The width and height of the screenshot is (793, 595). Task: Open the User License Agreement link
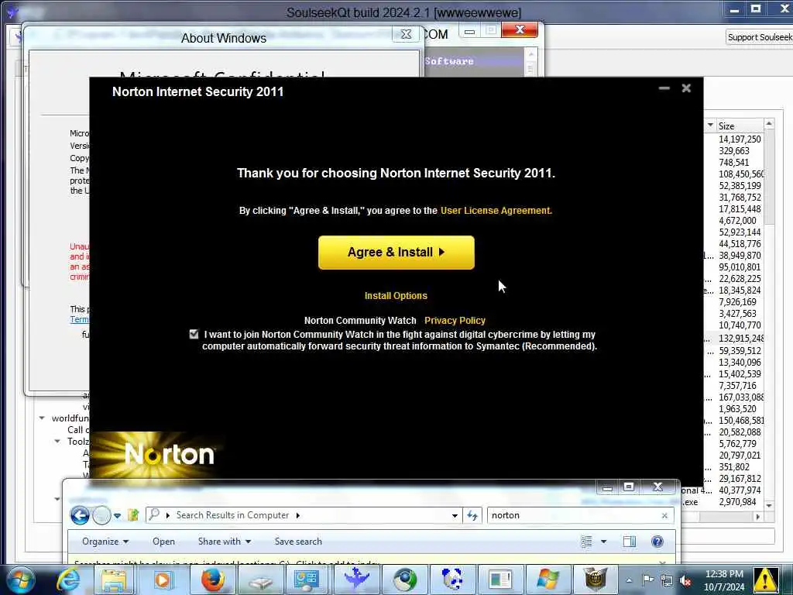[496, 211]
